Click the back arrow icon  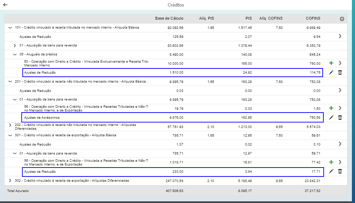click(5, 5)
